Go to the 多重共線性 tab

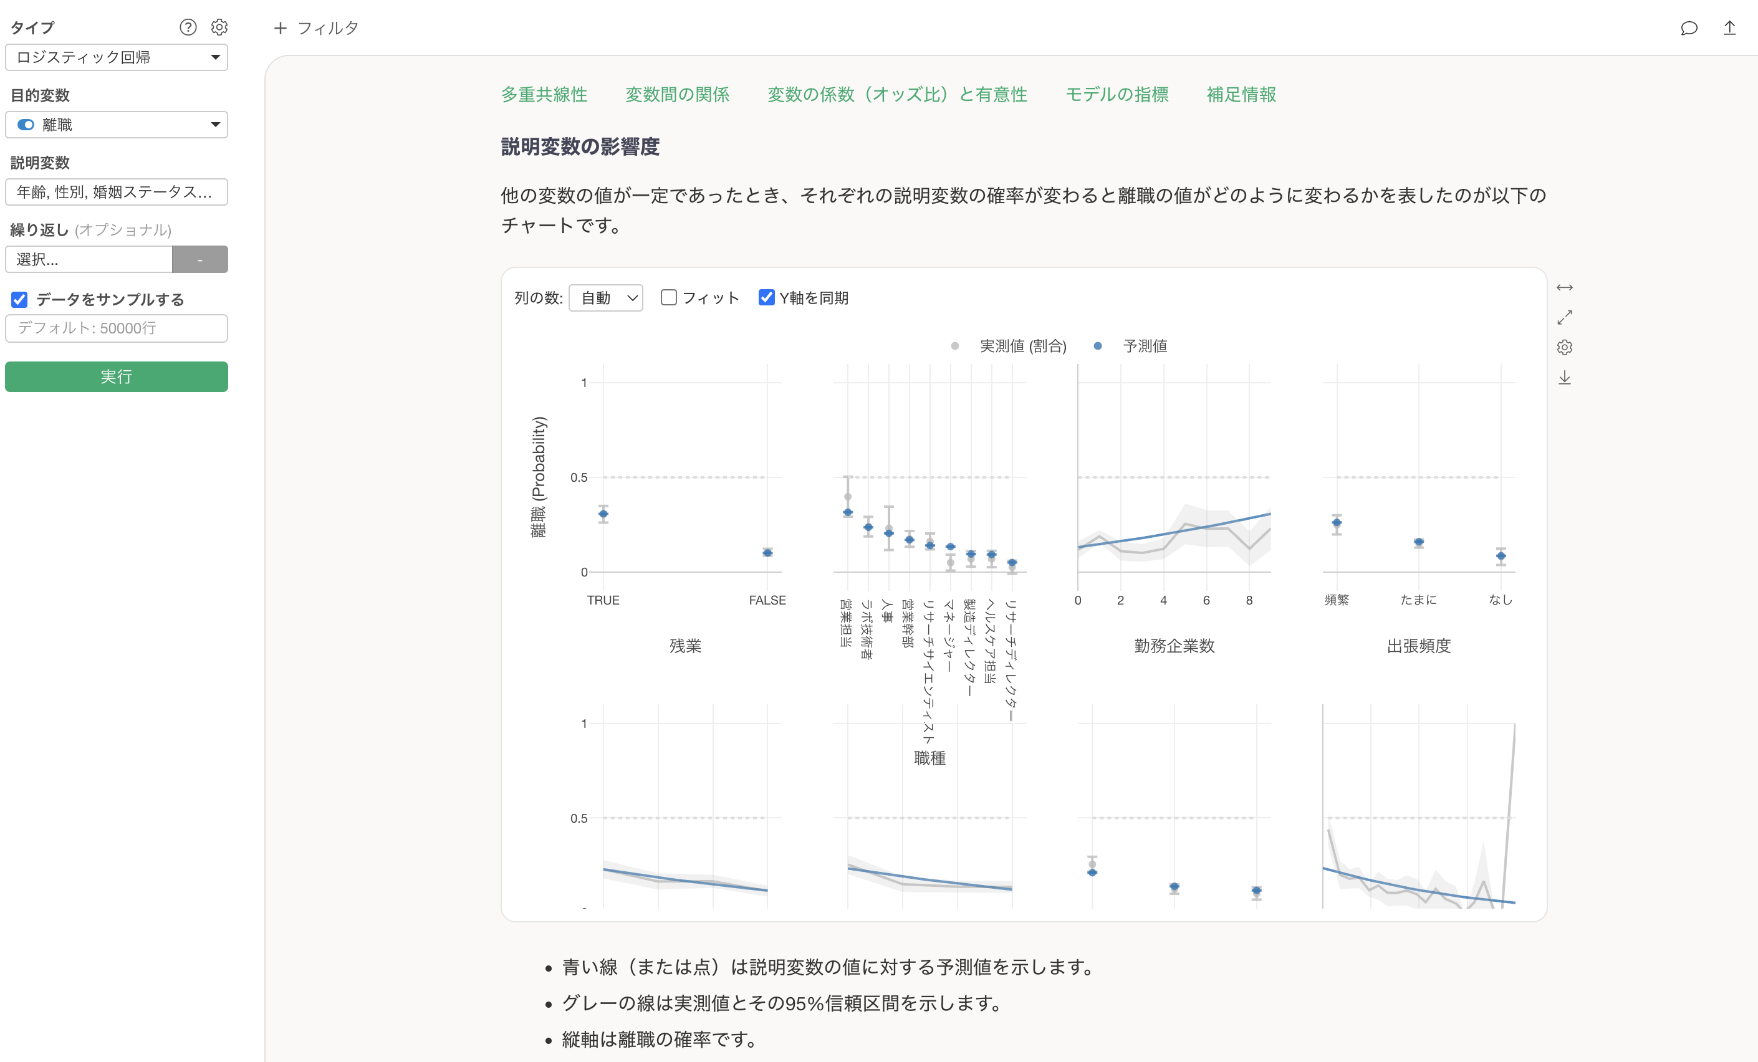pos(544,94)
